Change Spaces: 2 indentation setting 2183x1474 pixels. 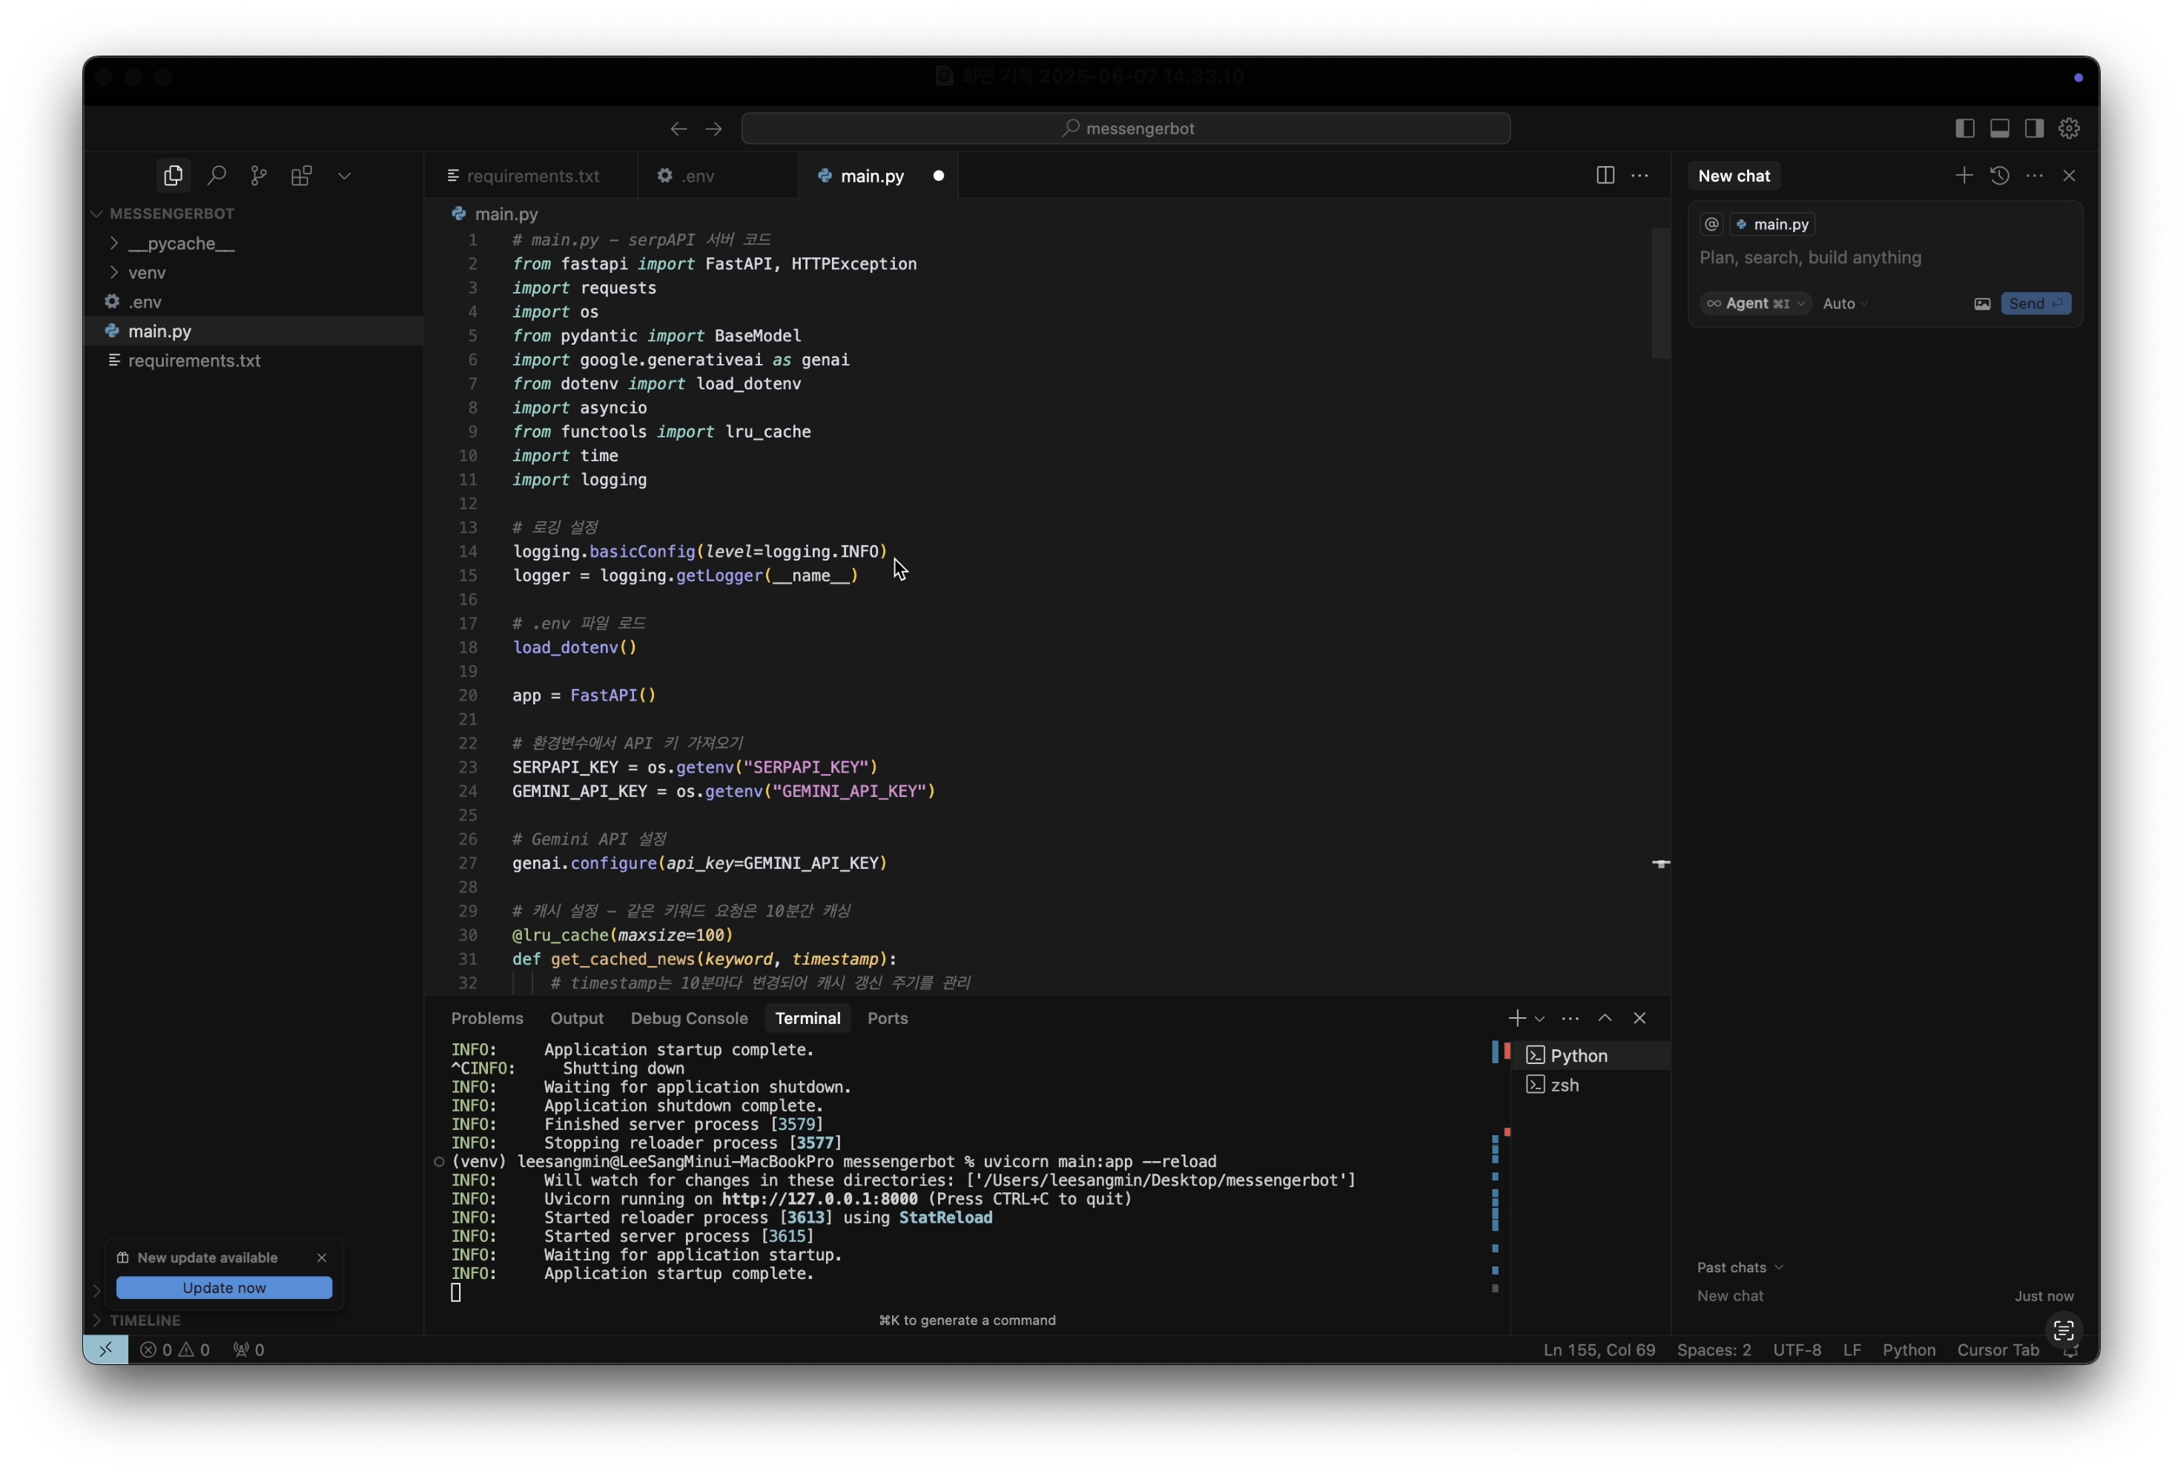[x=1714, y=1349]
